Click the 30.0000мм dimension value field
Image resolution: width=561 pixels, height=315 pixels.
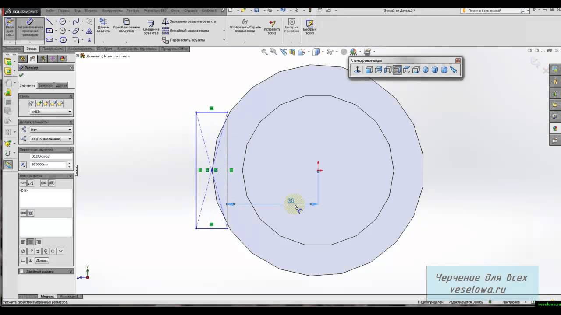(48, 164)
